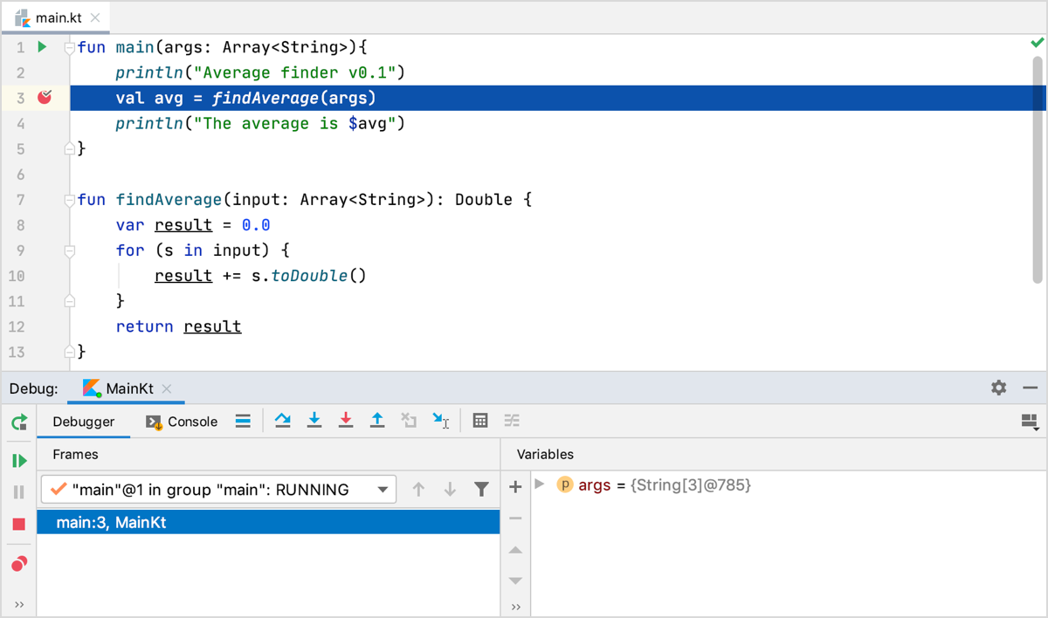Toggle the frames filter funnel
Image resolution: width=1048 pixels, height=618 pixels.
tap(481, 489)
